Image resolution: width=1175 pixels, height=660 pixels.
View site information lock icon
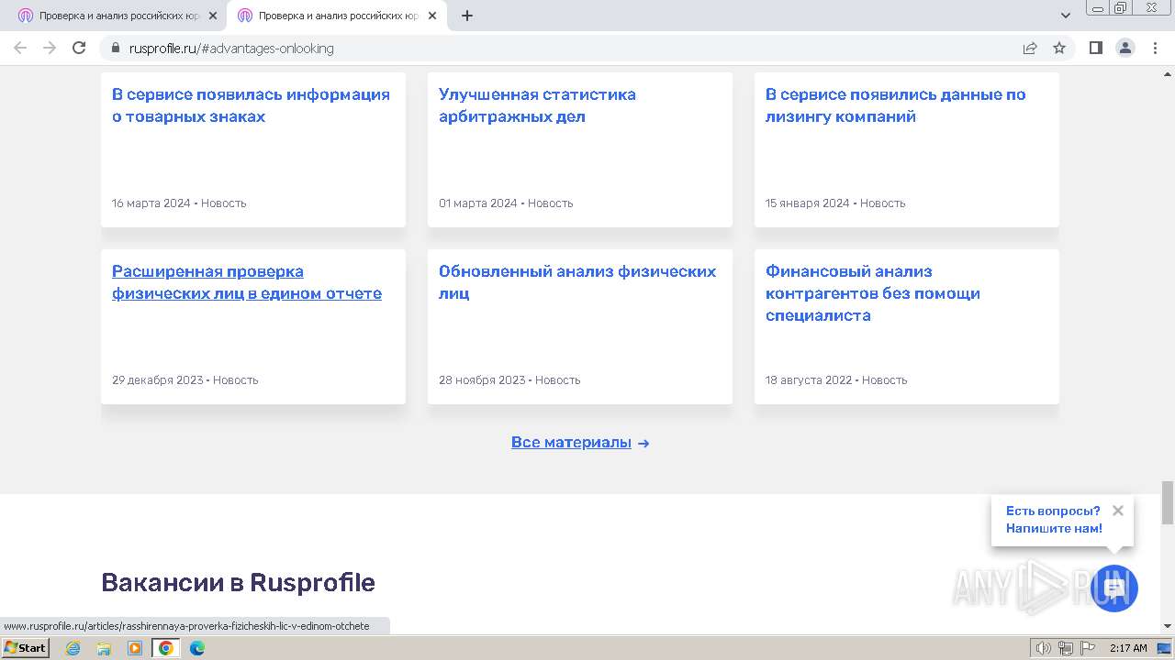pos(116,48)
